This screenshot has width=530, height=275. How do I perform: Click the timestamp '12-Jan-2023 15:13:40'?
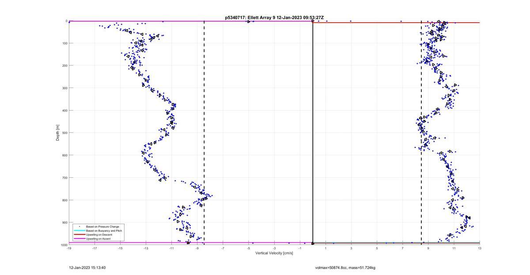coord(87,267)
